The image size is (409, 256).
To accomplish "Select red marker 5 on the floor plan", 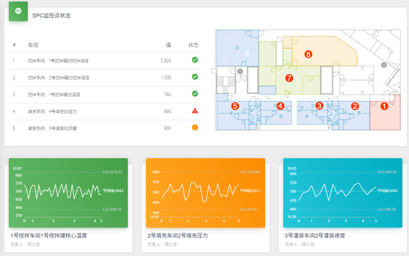I will pyautogui.click(x=235, y=106).
